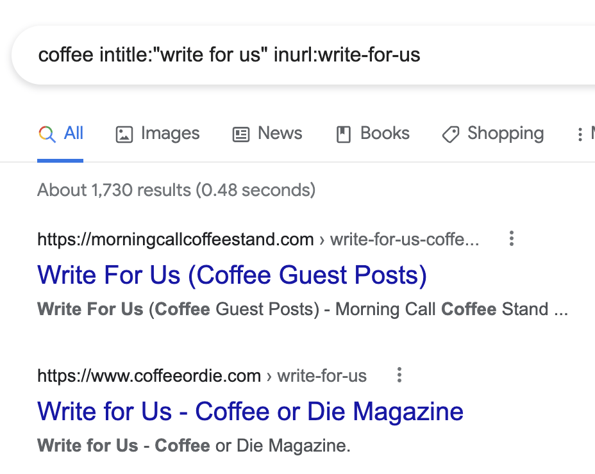595x474 pixels.
Task: Click the bookmark icon next to Books
Action: pos(344,133)
